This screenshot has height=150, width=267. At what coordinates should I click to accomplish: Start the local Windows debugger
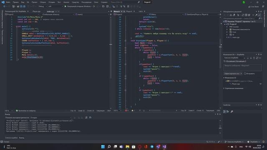tap(78, 7)
